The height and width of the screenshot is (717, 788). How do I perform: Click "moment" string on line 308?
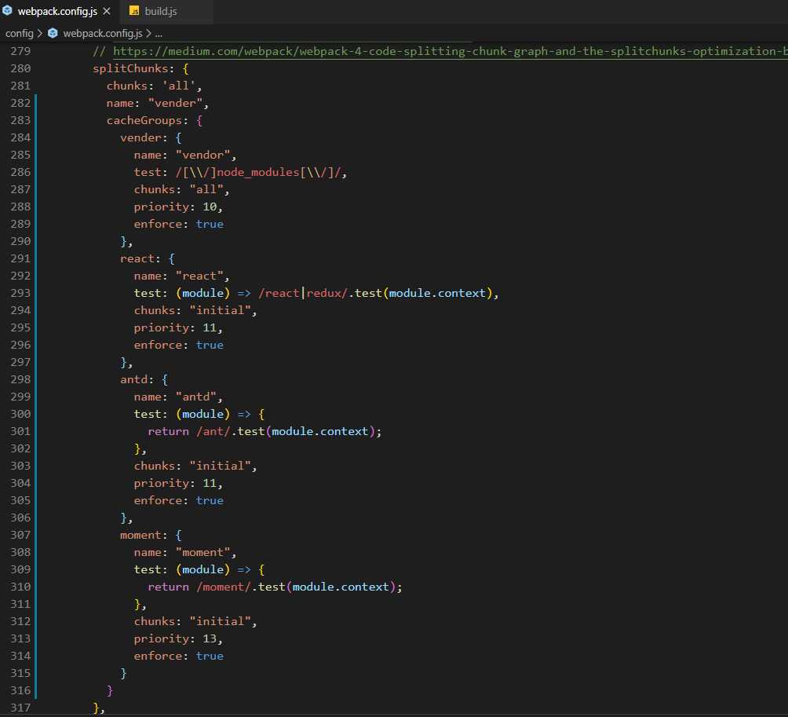tap(203, 553)
